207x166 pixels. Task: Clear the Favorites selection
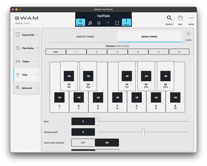pos(56,52)
